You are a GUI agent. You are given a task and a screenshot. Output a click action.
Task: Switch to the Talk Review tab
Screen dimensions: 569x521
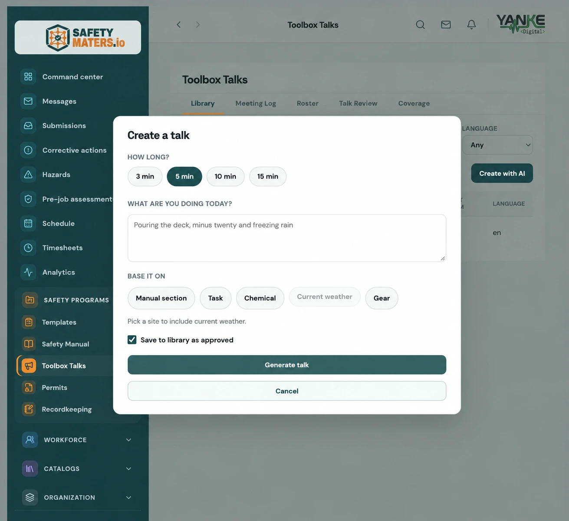[x=358, y=103]
